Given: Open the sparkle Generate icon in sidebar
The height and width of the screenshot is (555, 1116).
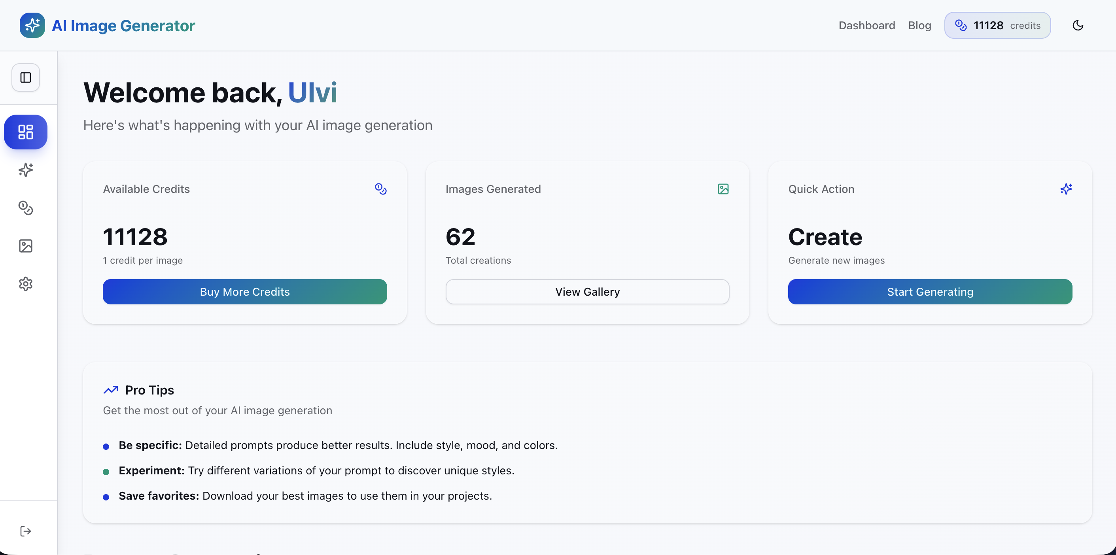Looking at the screenshot, I should click(x=26, y=170).
